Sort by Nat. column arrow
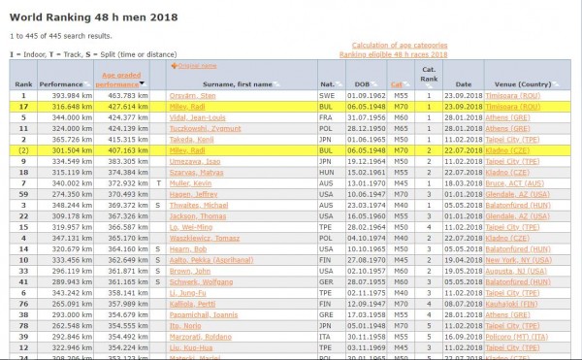 339,84
